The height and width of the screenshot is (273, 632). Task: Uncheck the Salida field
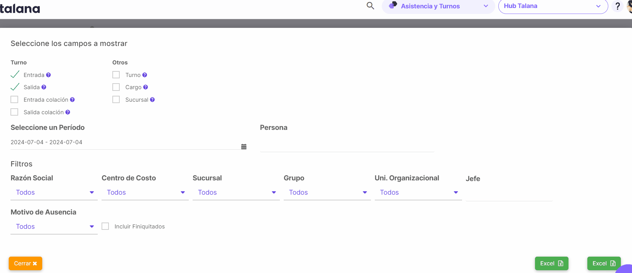(x=15, y=87)
